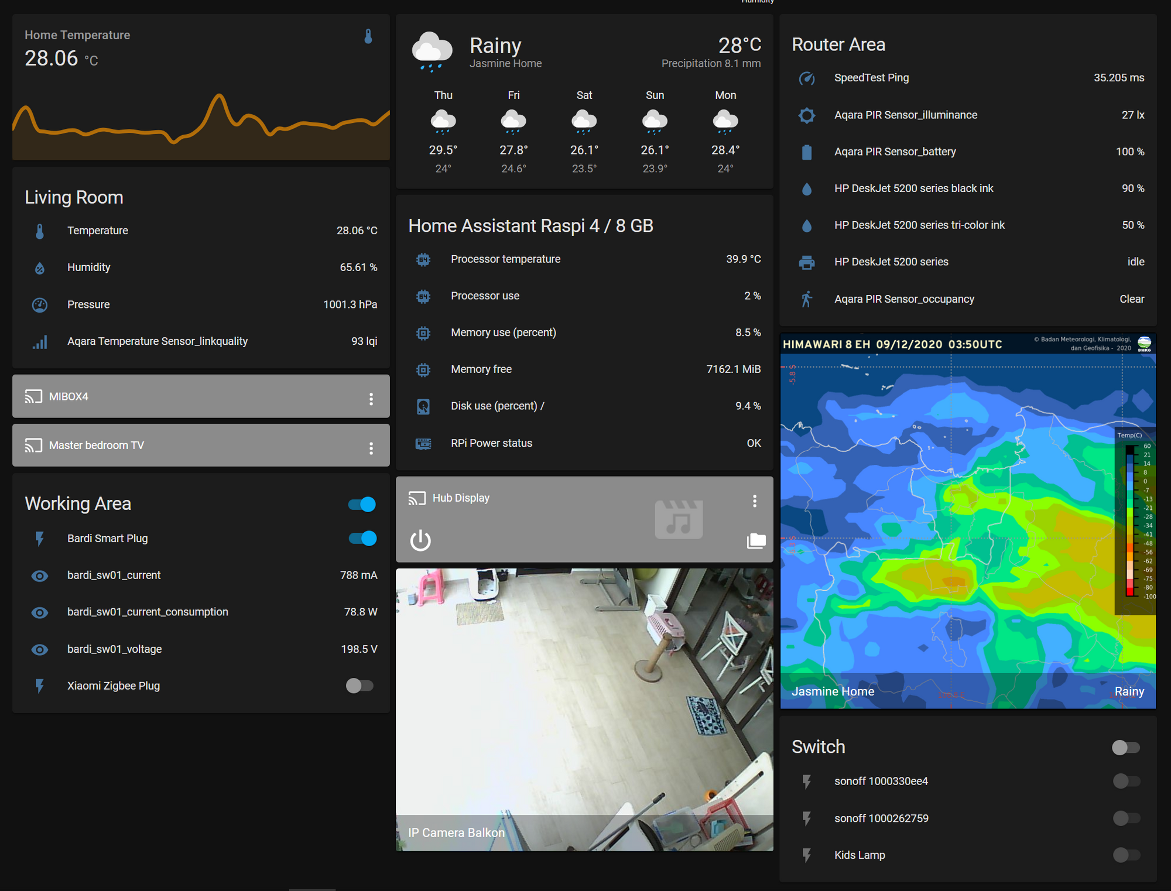Open the Hub Display overflow menu
1171x891 pixels.
pyautogui.click(x=755, y=501)
